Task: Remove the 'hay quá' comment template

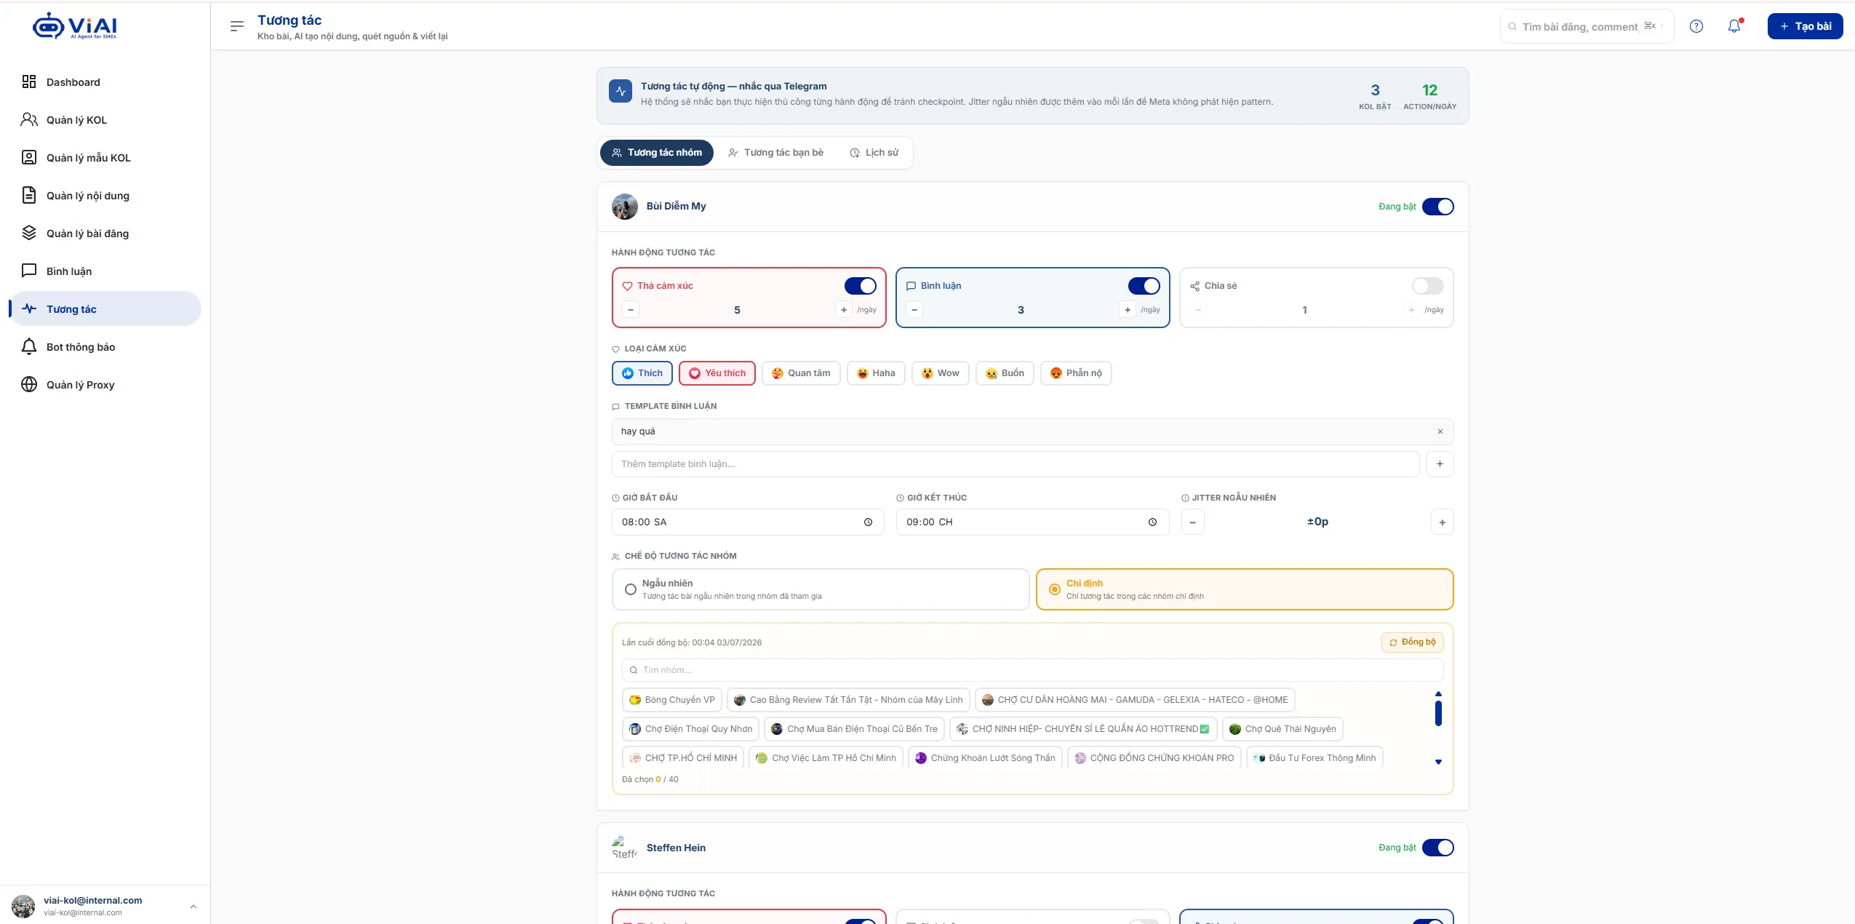Action: pos(1440,431)
